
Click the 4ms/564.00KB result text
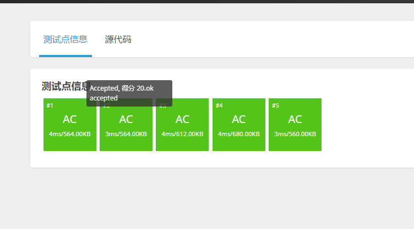coord(69,134)
